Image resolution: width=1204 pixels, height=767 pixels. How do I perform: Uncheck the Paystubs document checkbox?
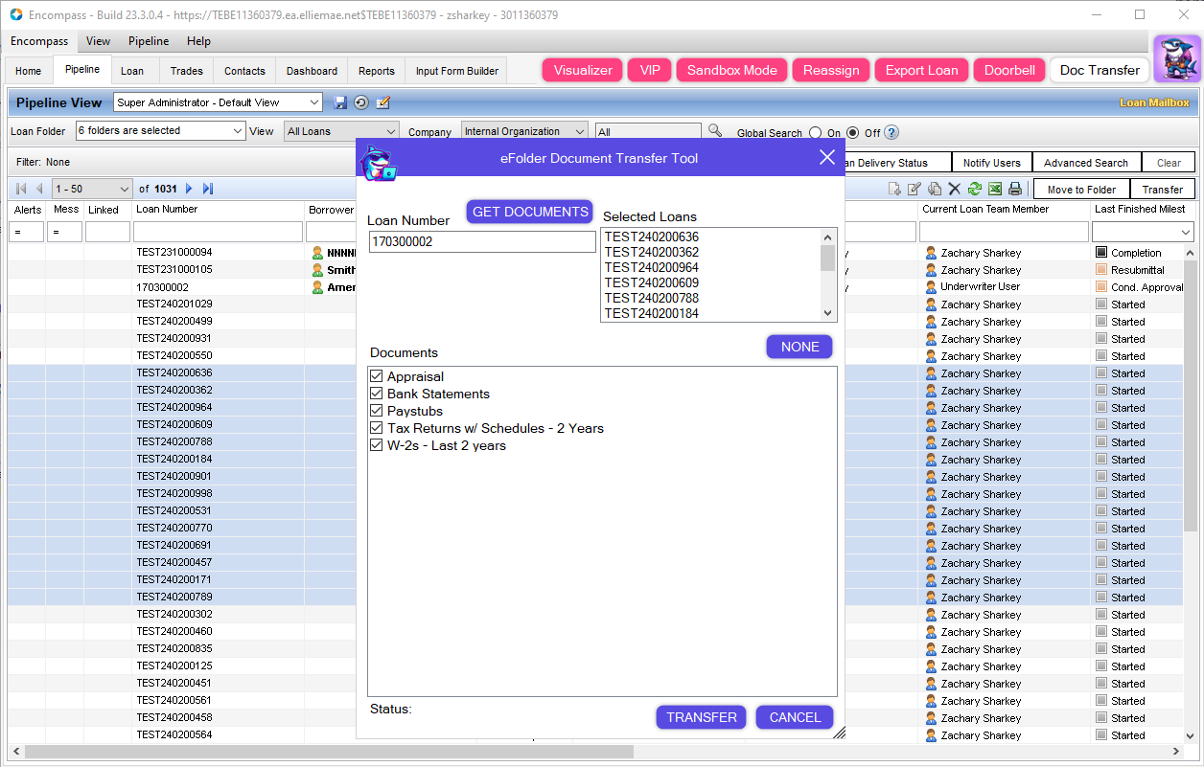coord(377,412)
